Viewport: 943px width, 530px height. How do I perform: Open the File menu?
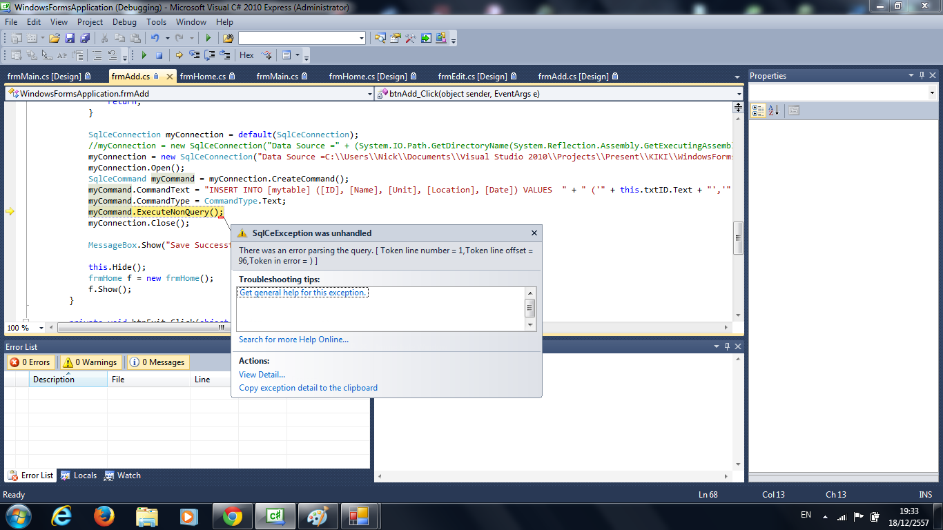tap(11, 22)
